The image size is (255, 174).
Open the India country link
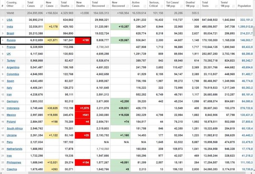pyautogui.click(x=10, y=27)
